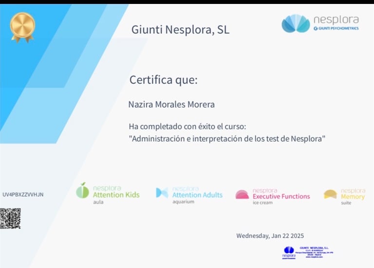Click the name Nazira Morales Morera
374x268 pixels.
(x=171, y=104)
